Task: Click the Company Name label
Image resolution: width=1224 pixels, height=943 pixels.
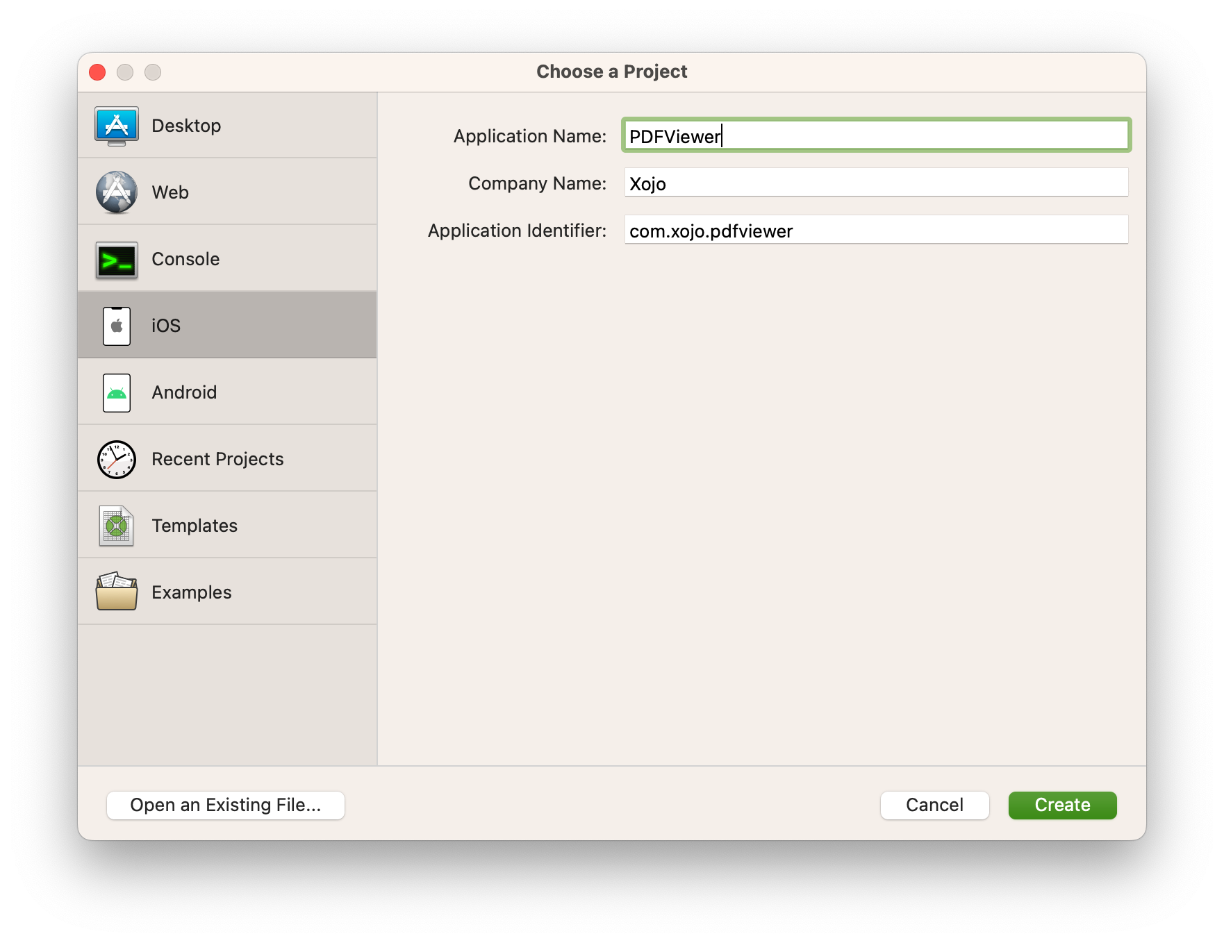Action: (x=537, y=183)
